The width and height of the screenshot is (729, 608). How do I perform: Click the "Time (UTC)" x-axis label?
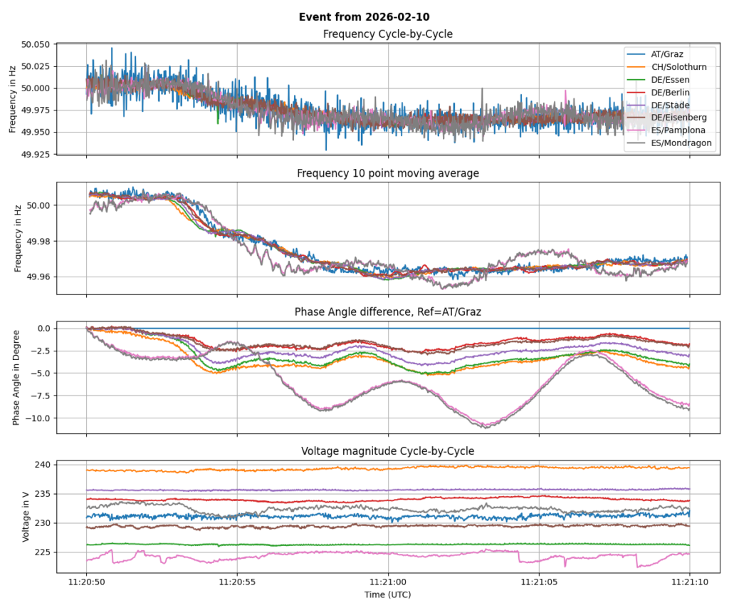(x=387, y=594)
